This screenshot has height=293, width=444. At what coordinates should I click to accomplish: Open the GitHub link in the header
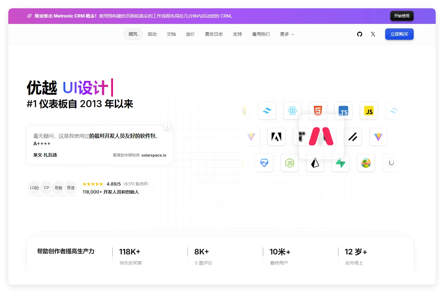(360, 34)
